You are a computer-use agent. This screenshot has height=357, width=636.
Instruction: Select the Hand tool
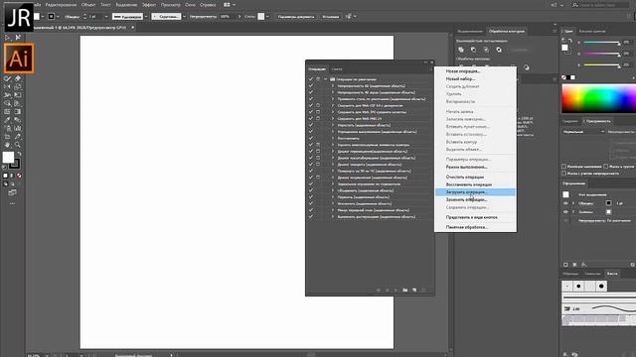pos(7,145)
